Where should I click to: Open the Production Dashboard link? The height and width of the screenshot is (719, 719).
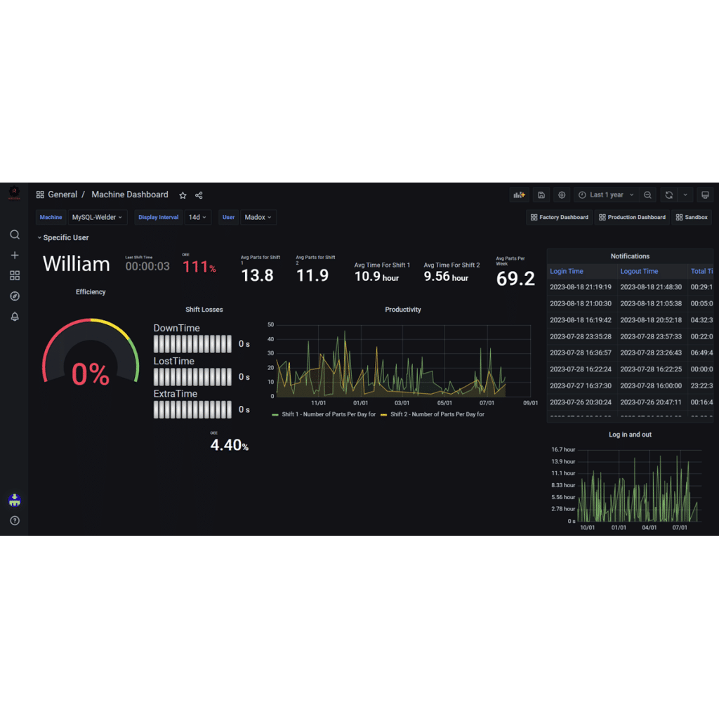[633, 218]
